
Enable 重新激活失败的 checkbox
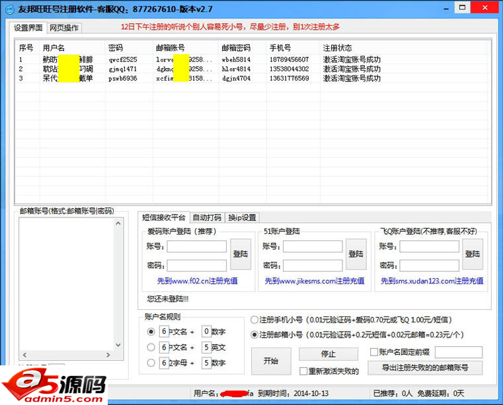pyautogui.click(x=303, y=371)
